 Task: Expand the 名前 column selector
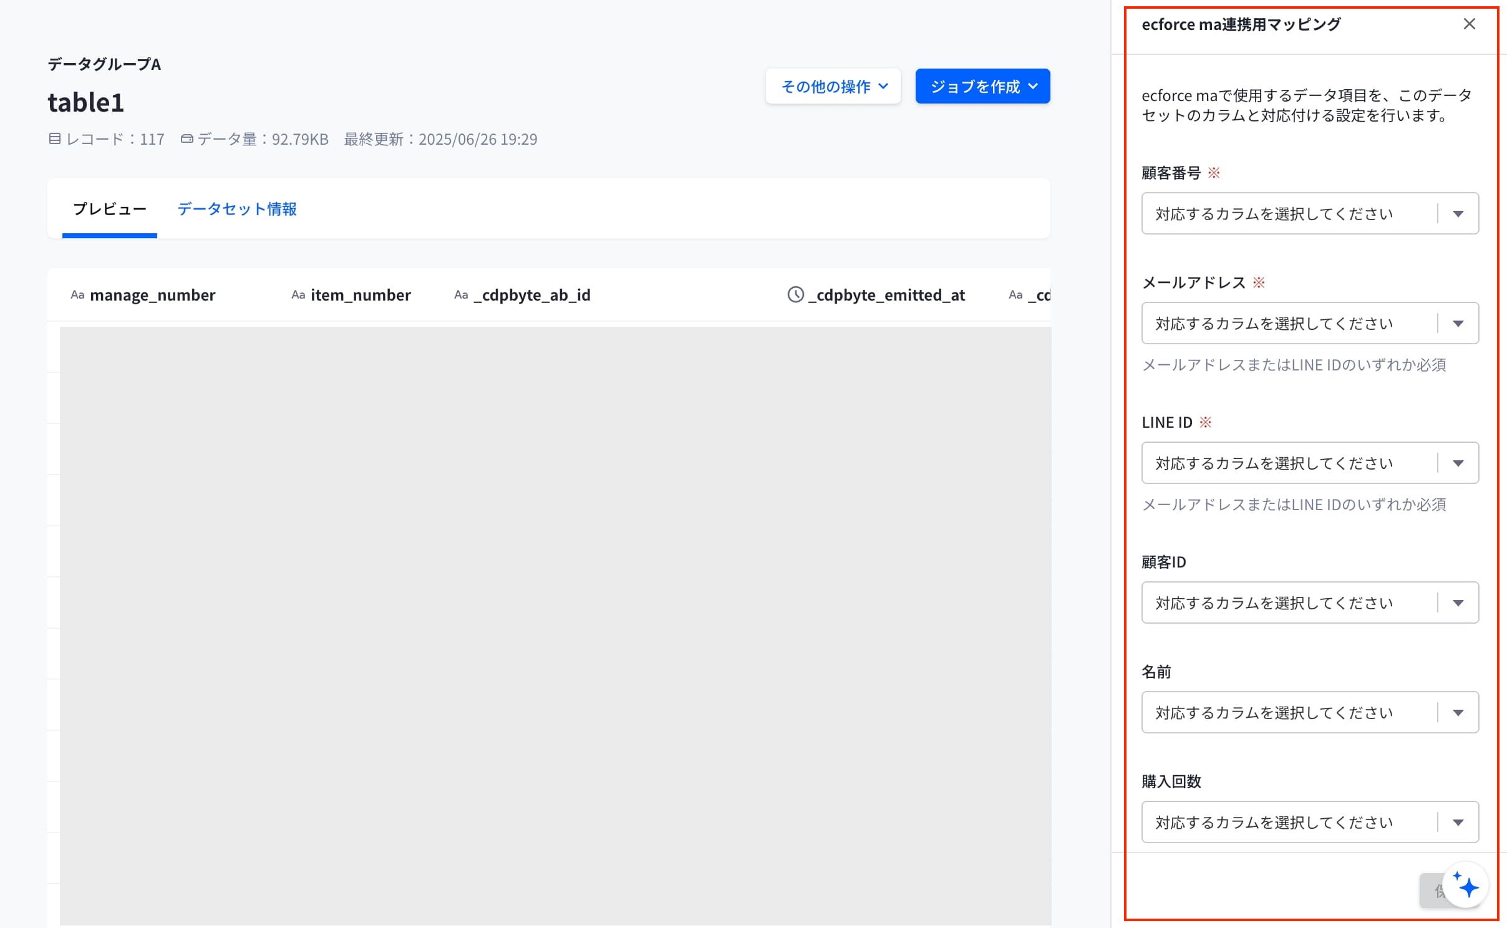1310,712
